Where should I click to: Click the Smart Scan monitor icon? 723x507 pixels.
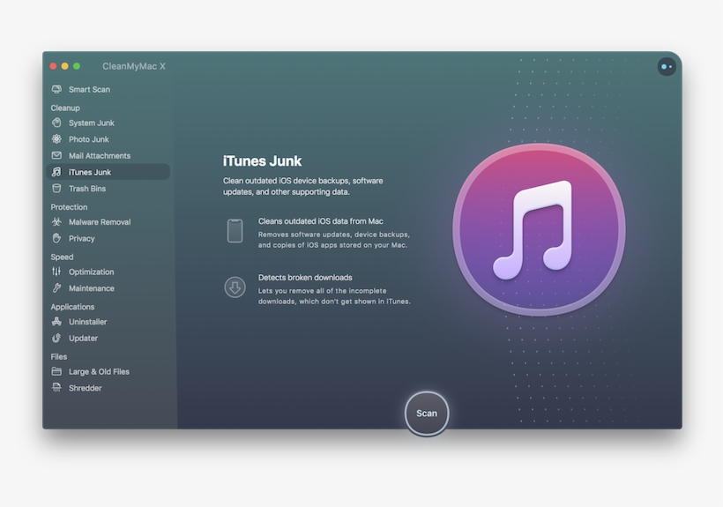click(56, 89)
